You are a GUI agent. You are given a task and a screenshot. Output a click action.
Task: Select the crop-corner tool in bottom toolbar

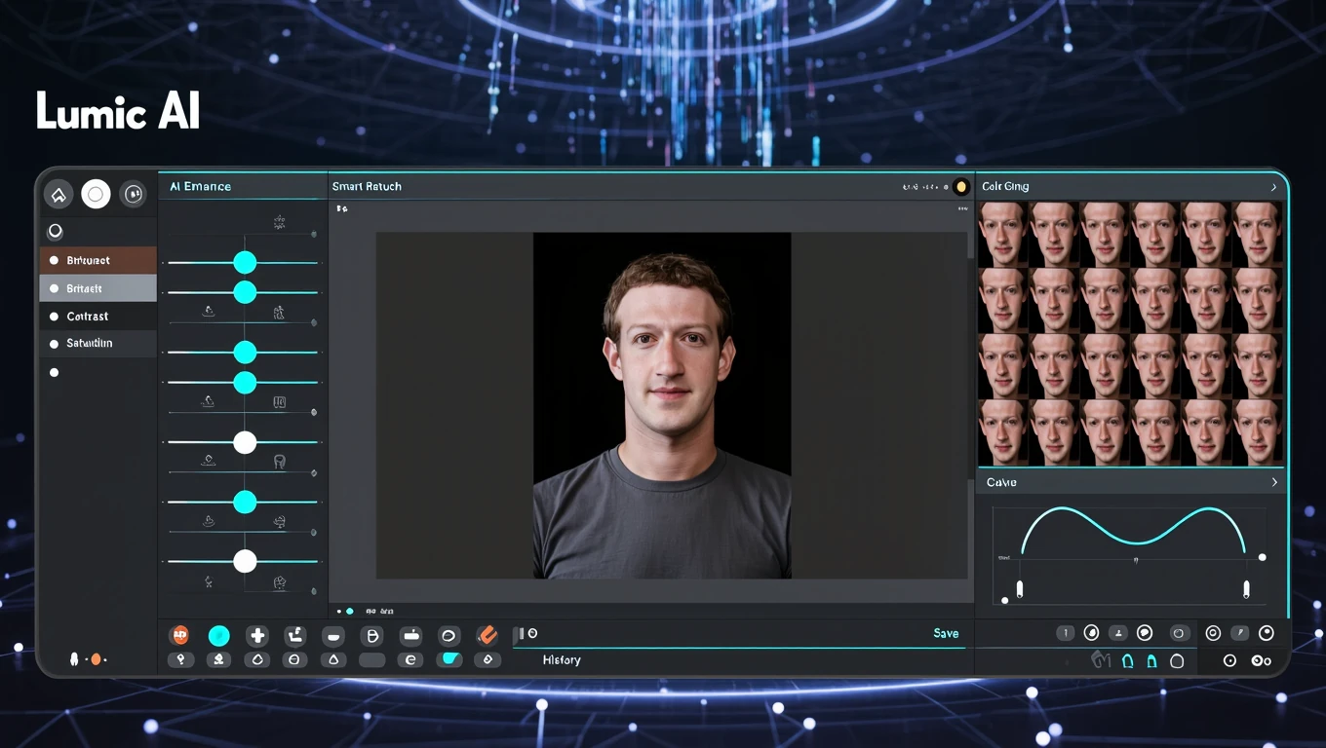294,636
